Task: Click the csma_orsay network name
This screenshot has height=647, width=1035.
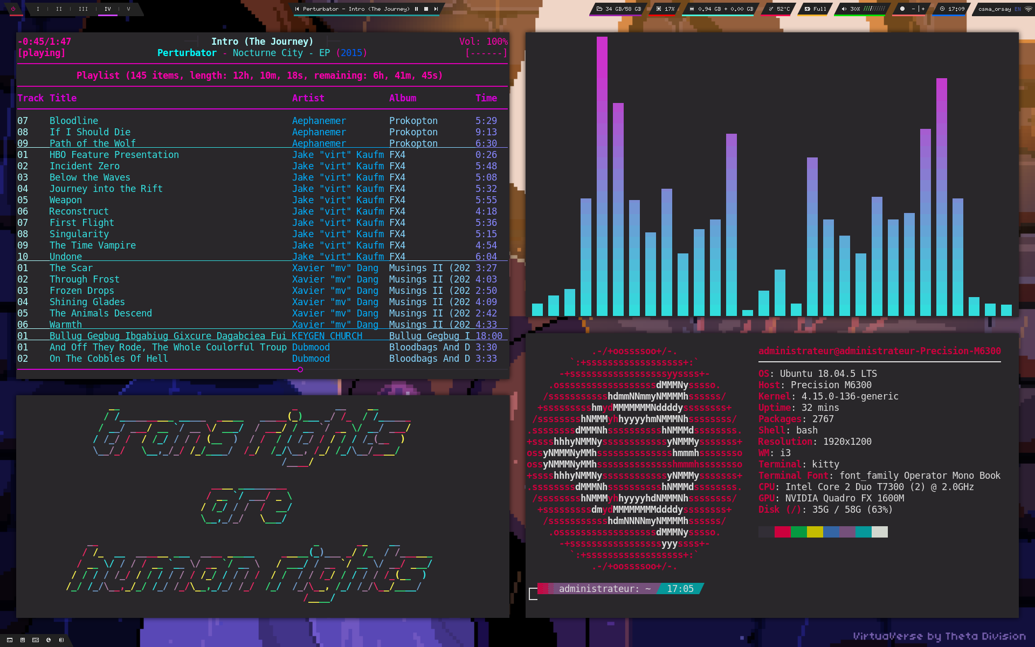Action: click(x=995, y=9)
